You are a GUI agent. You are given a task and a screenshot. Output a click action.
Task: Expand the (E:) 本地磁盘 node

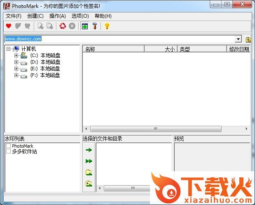16,68
